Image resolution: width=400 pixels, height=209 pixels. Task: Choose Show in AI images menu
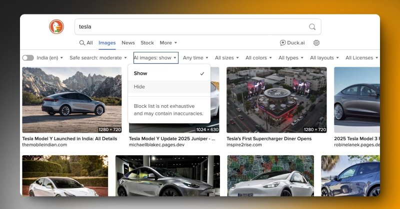(x=169, y=73)
